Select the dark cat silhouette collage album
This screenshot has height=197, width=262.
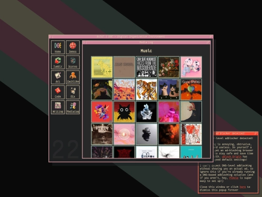[x=102, y=90]
